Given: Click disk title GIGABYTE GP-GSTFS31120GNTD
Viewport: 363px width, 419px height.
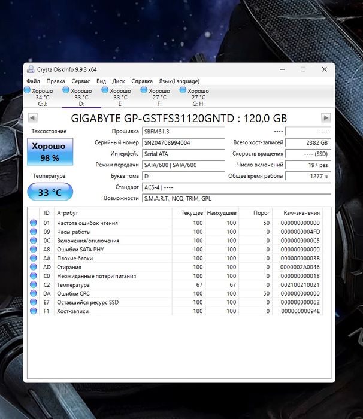Looking at the screenshot, I should pyautogui.click(x=153, y=118).
